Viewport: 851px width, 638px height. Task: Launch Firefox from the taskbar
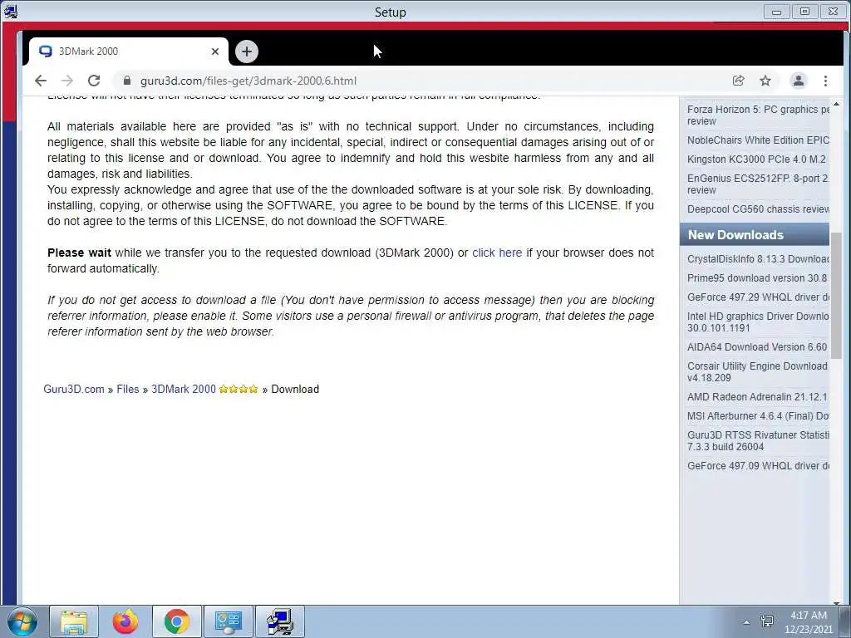pos(125,621)
